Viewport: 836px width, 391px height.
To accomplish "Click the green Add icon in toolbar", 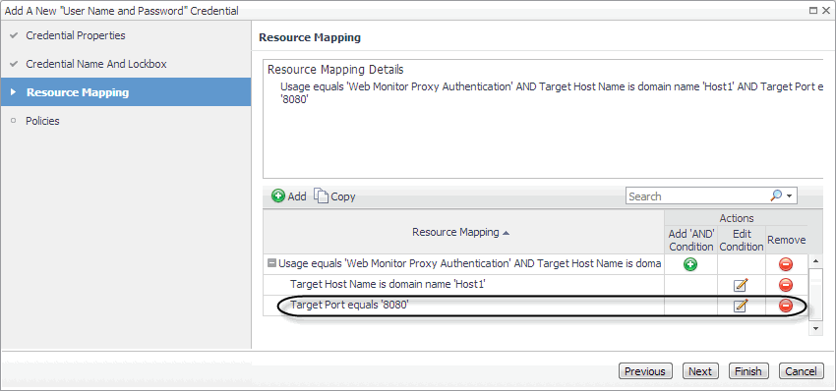I will point(277,196).
